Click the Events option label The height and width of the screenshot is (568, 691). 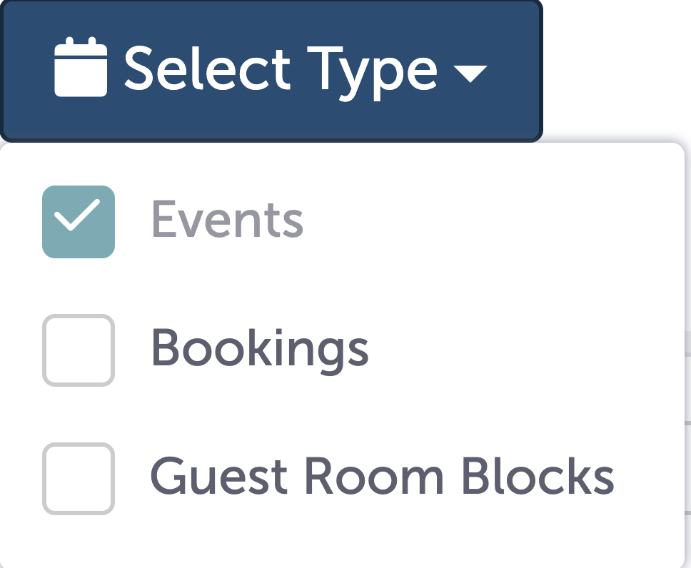tap(227, 220)
